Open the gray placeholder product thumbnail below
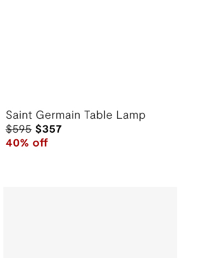222x258 pixels. (90, 222)
